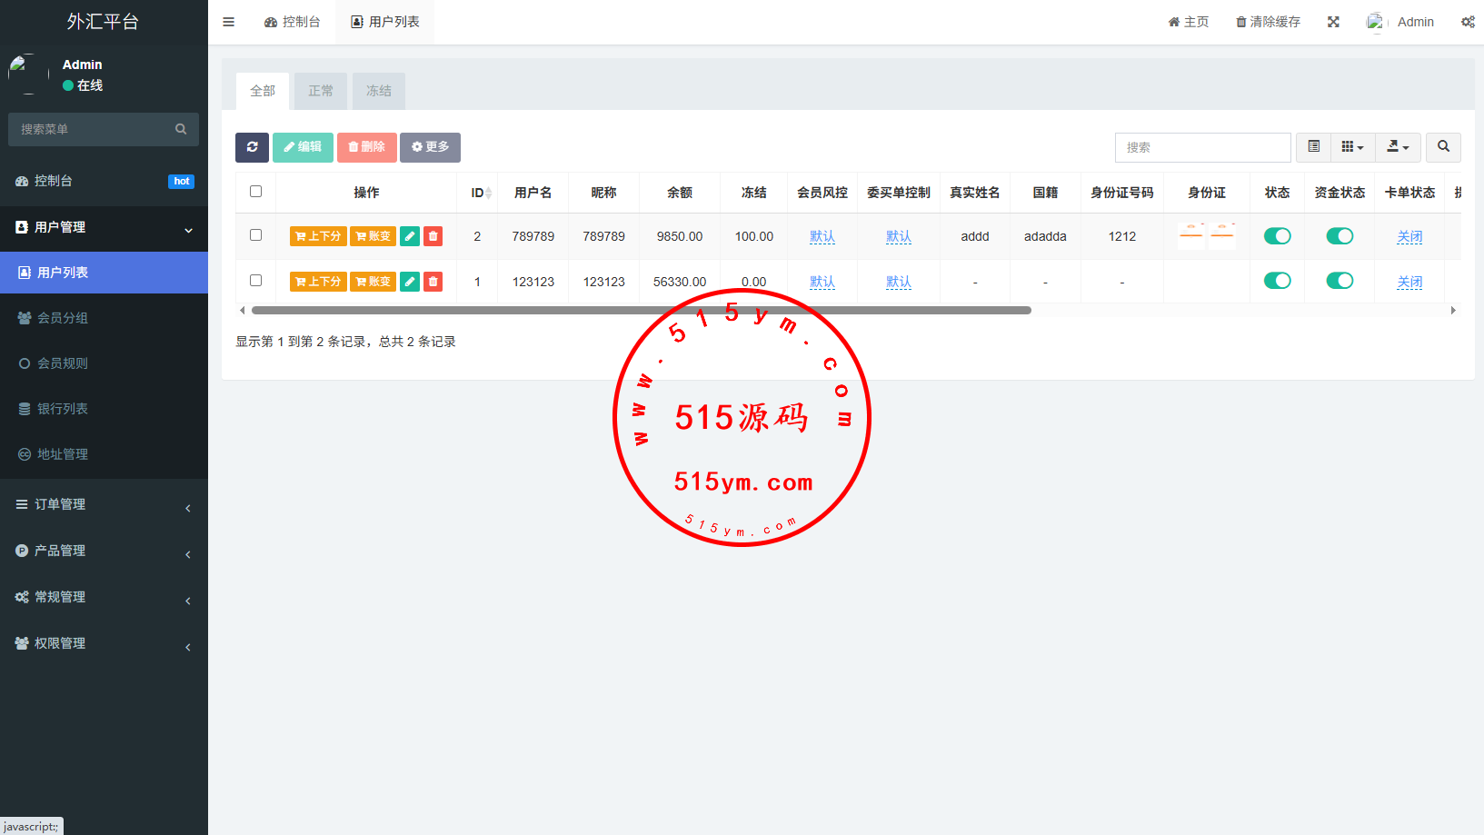Screen dimensions: 1484x835
Task: Open settings gears icon at top right
Action: 1468,22
